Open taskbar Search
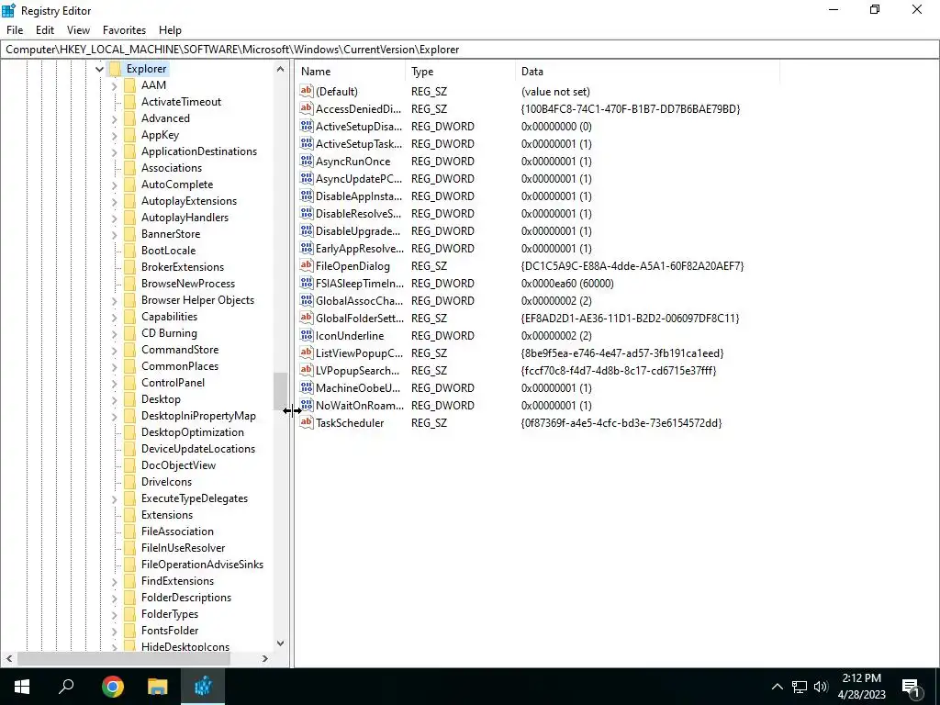940x705 pixels. pyautogui.click(x=66, y=687)
